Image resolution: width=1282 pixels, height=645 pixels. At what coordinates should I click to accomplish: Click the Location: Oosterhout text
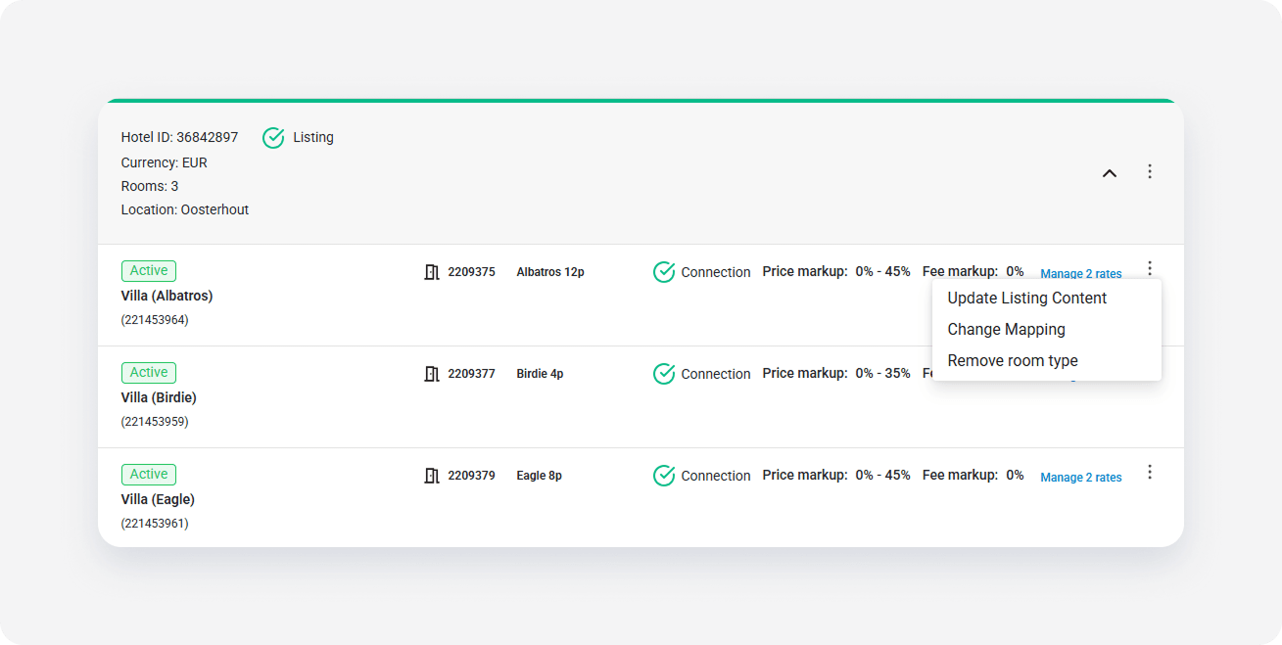click(185, 209)
